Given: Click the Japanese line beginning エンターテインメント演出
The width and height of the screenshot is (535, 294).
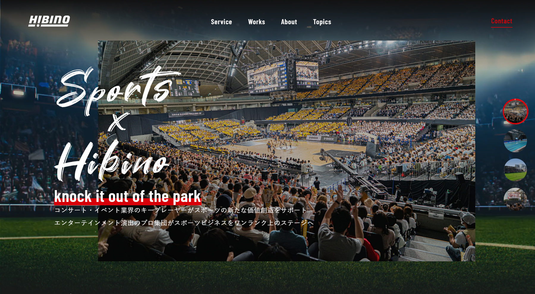Looking at the screenshot, I should [184, 223].
